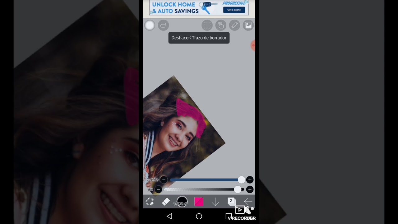Open the selection area tool
This screenshot has height=224, width=398.
click(x=207, y=25)
